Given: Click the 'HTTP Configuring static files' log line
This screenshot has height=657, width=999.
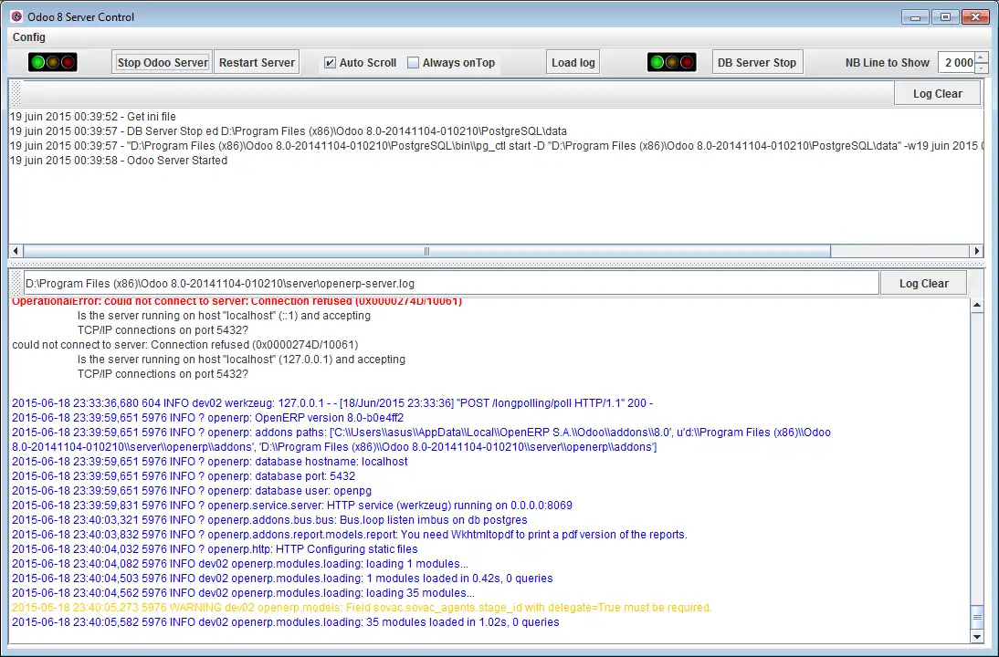Looking at the screenshot, I should (x=215, y=549).
